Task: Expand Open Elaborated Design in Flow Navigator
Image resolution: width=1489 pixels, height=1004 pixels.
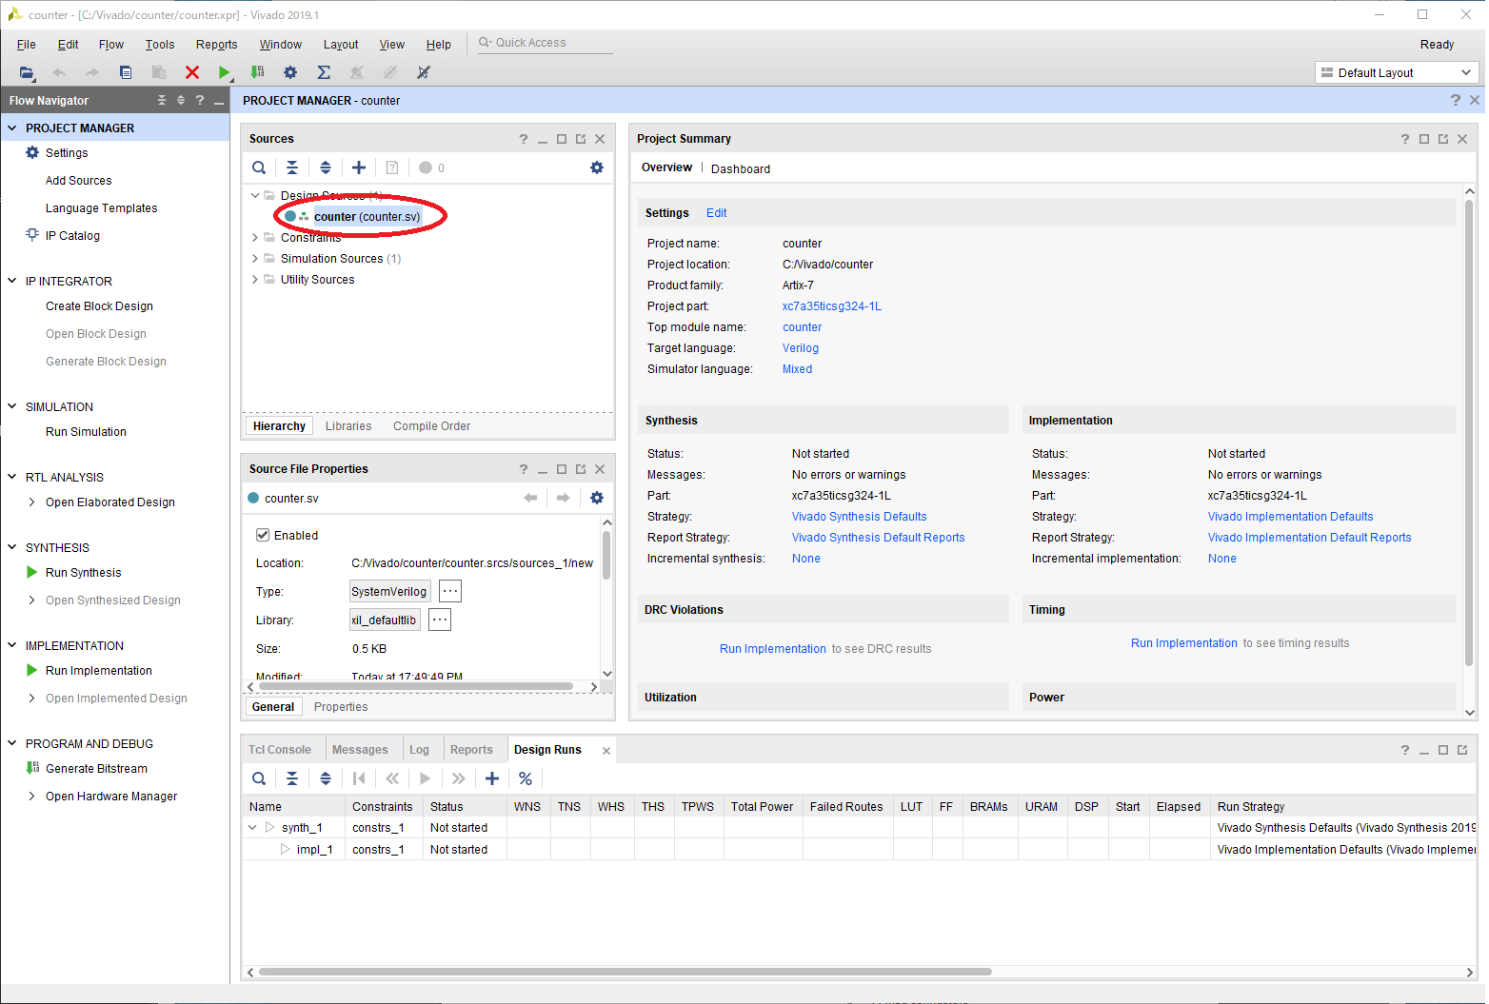Action: [32, 502]
